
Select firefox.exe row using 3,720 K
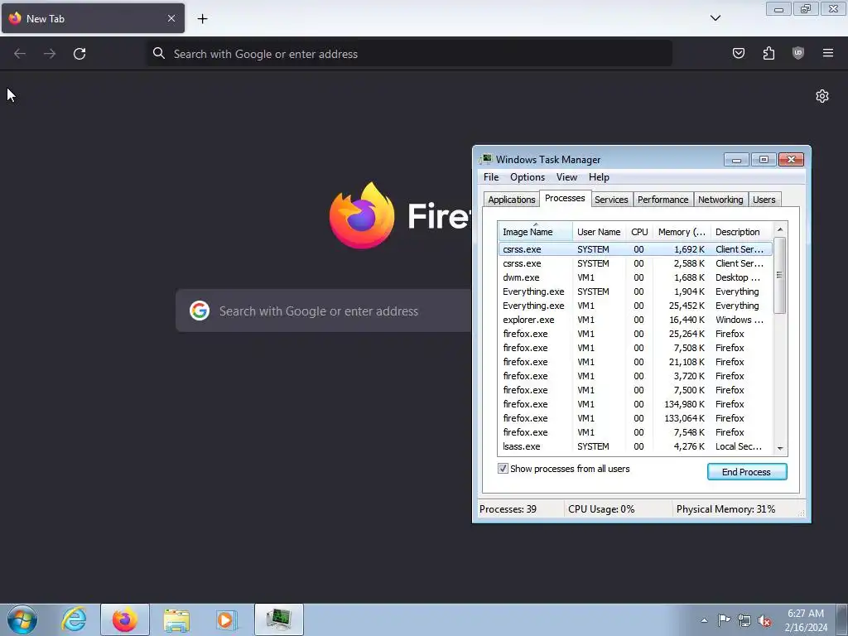pos(635,376)
